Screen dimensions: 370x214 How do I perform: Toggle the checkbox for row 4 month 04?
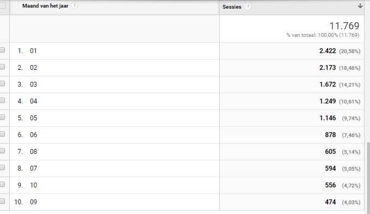click(x=2, y=100)
